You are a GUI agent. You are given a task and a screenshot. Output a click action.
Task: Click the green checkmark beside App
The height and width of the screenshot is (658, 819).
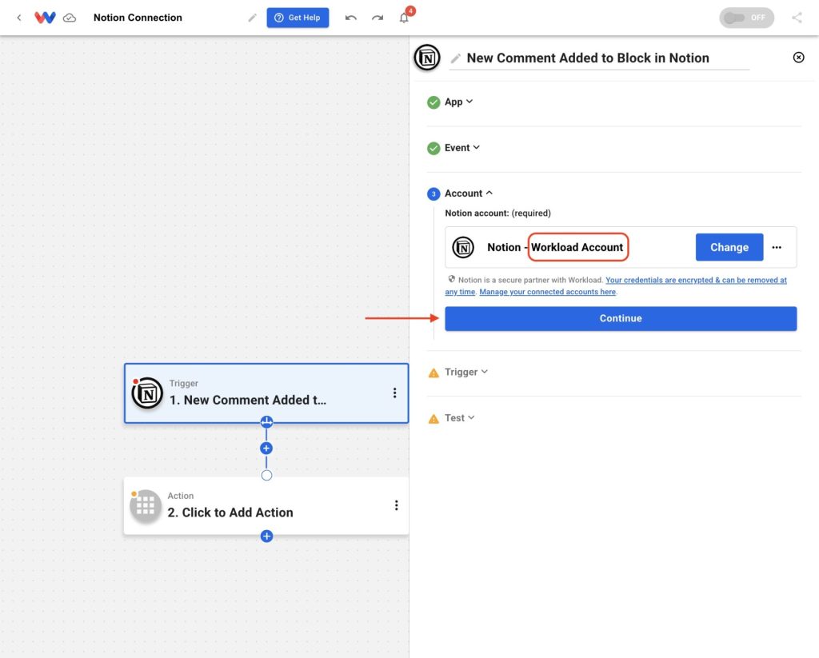[x=433, y=102]
